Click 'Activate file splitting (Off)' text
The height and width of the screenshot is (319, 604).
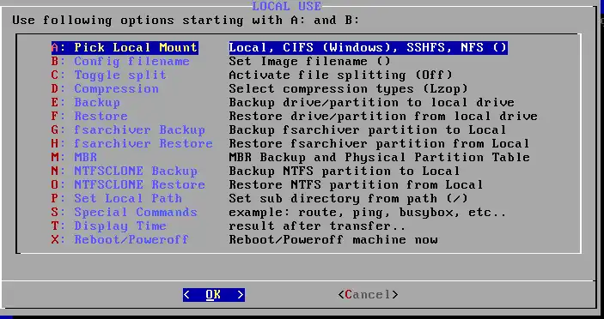tap(340, 75)
